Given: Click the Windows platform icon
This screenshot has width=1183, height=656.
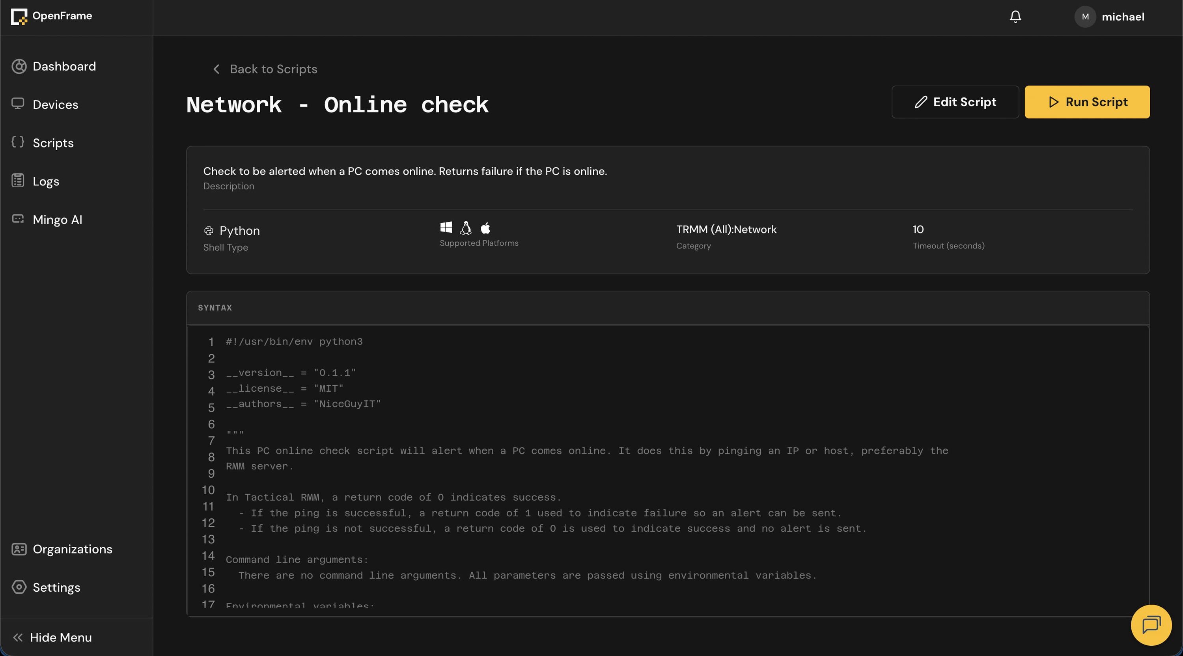Looking at the screenshot, I should pos(446,227).
